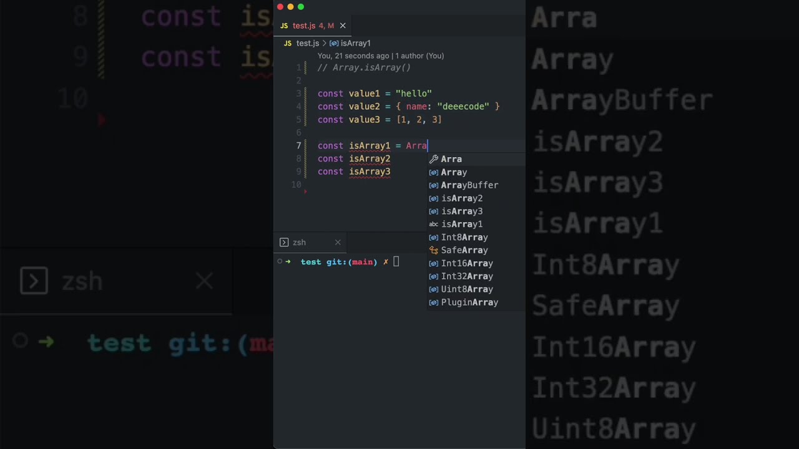
Task: Click the terminal icon next to zsh
Action: [284, 242]
